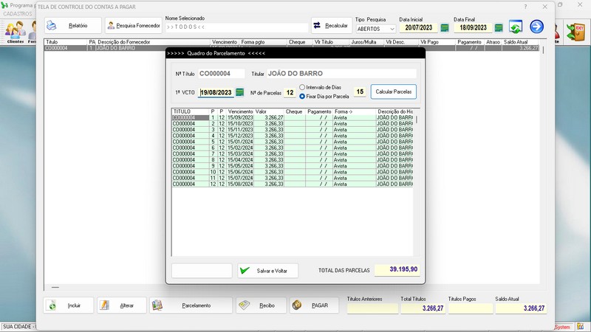Image resolution: width=591 pixels, height=332 pixels.
Task: Open calendar icon next to Data Inicial
Action: [445, 28]
